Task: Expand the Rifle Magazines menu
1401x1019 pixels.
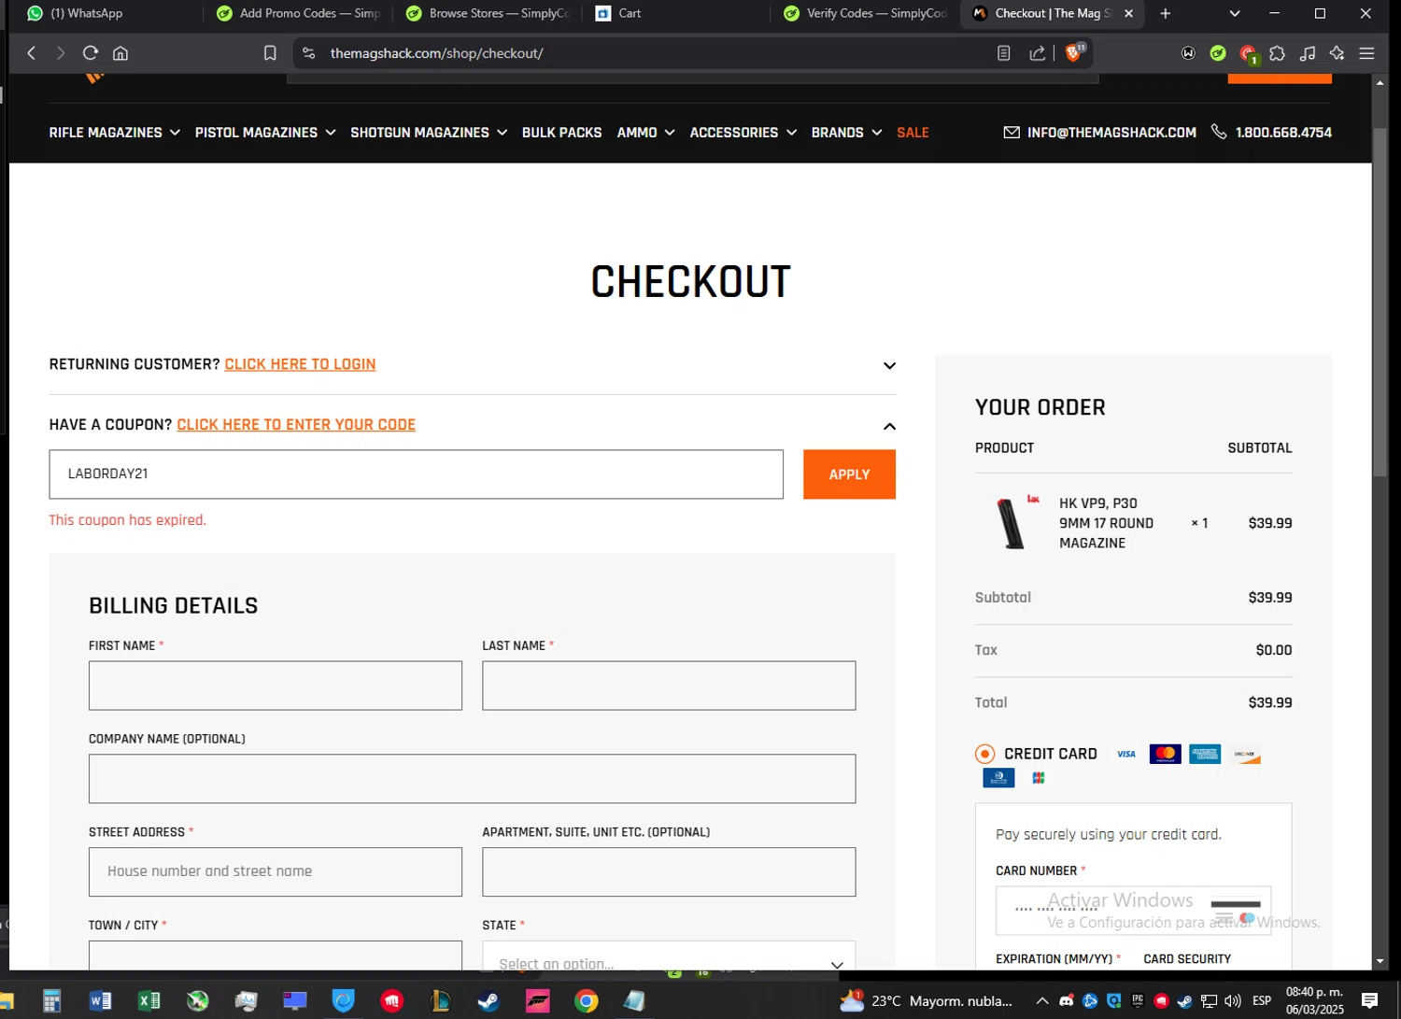Action: coord(114,133)
